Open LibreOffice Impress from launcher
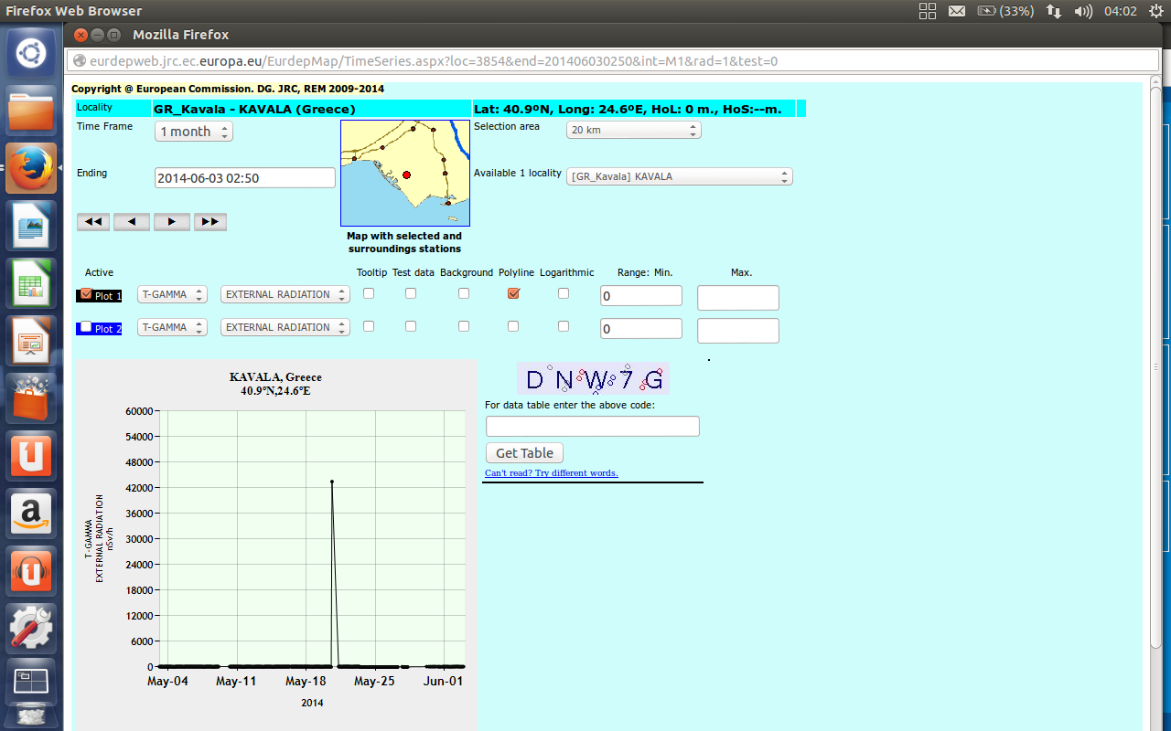This screenshot has height=731, width=1171. [32, 342]
